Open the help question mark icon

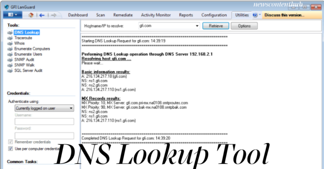255,15
